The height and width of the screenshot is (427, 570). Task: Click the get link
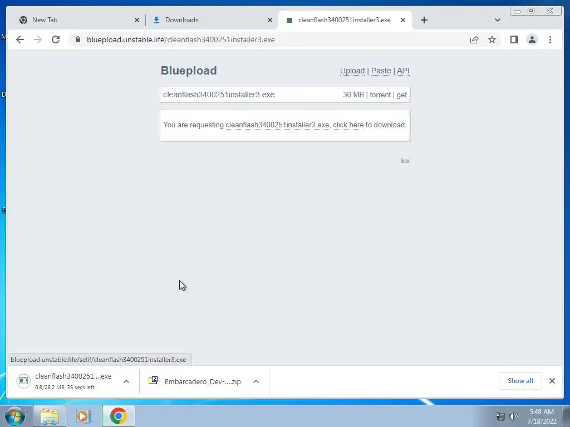point(402,95)
